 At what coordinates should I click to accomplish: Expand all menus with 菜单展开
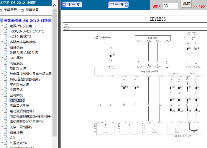pyautogui.click(x=10, y=10)
